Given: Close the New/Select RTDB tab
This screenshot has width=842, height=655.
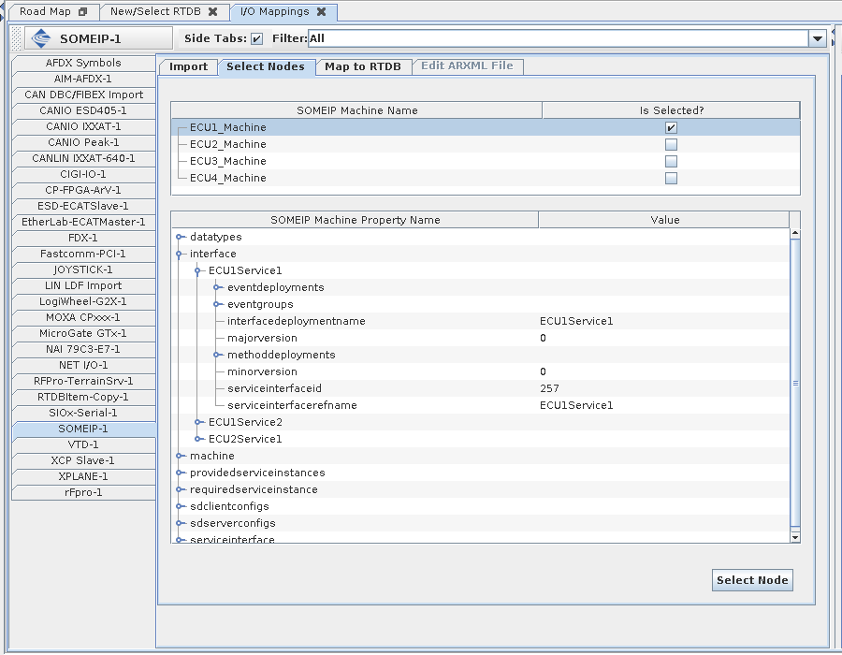Looking at the screenshot, I should (x=213, y=12).
